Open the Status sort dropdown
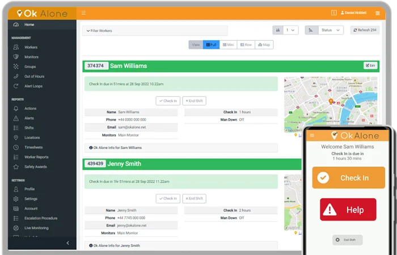Image resolution: width=397 pixels, height=255 pixels. [331, 30]
